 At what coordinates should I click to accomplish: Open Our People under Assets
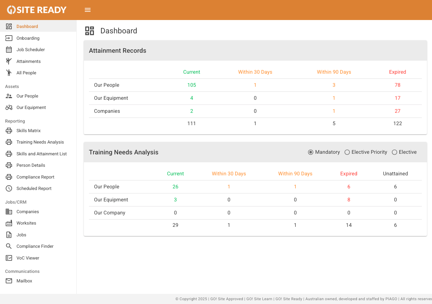[38, 96]
